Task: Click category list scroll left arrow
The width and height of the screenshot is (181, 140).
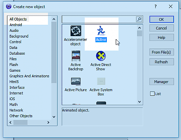Action: [10, 122]
